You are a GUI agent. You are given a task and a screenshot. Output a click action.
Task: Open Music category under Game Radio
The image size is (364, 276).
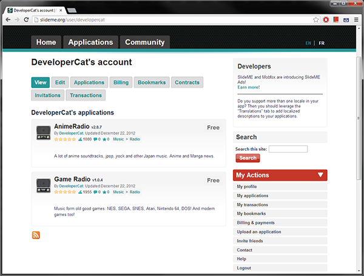tap(118, 192)
